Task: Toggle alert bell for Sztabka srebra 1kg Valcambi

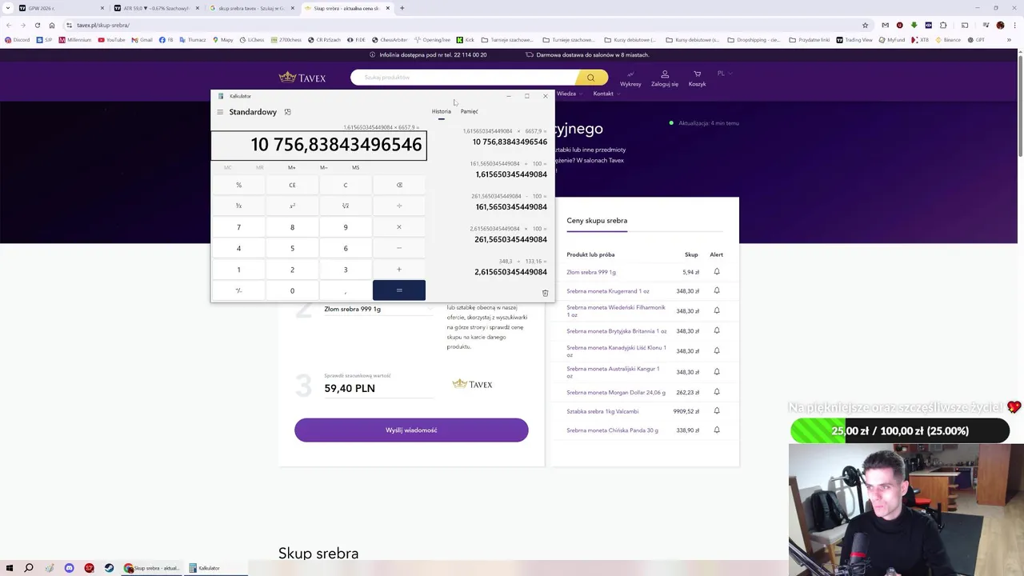Action: point(717,410)
